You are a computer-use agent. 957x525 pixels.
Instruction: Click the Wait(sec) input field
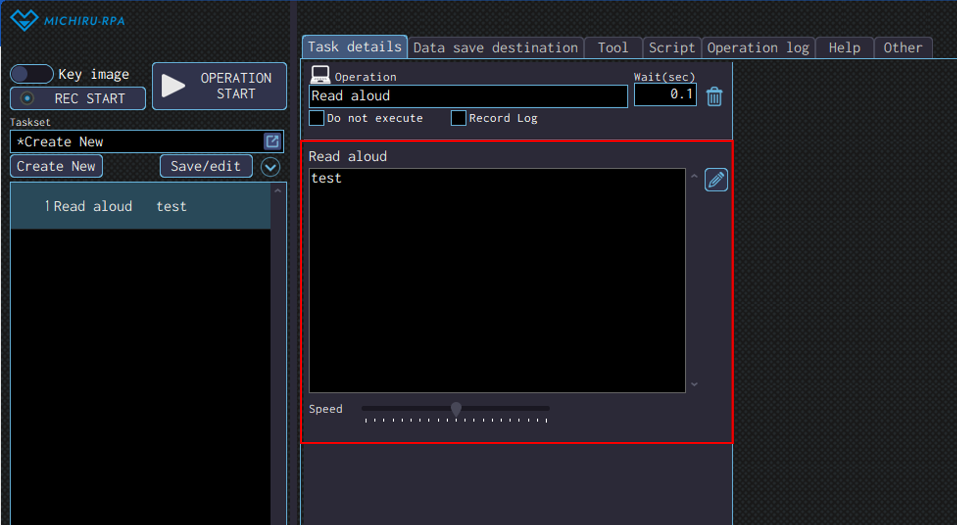pyautogui.click(x=665, y=95)
